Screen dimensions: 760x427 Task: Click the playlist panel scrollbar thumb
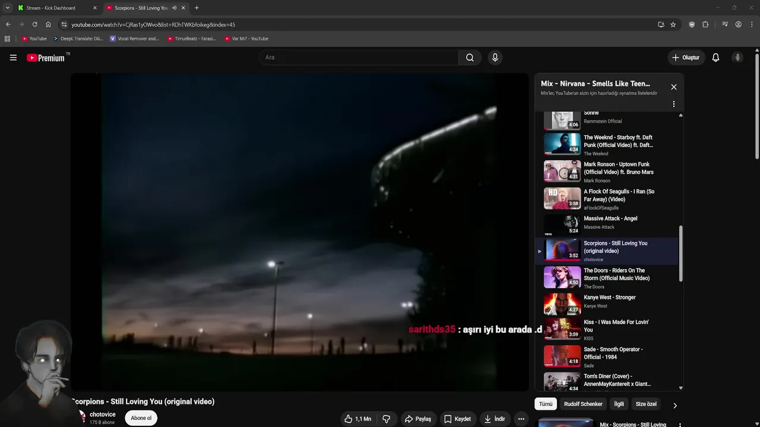(681, 253)
